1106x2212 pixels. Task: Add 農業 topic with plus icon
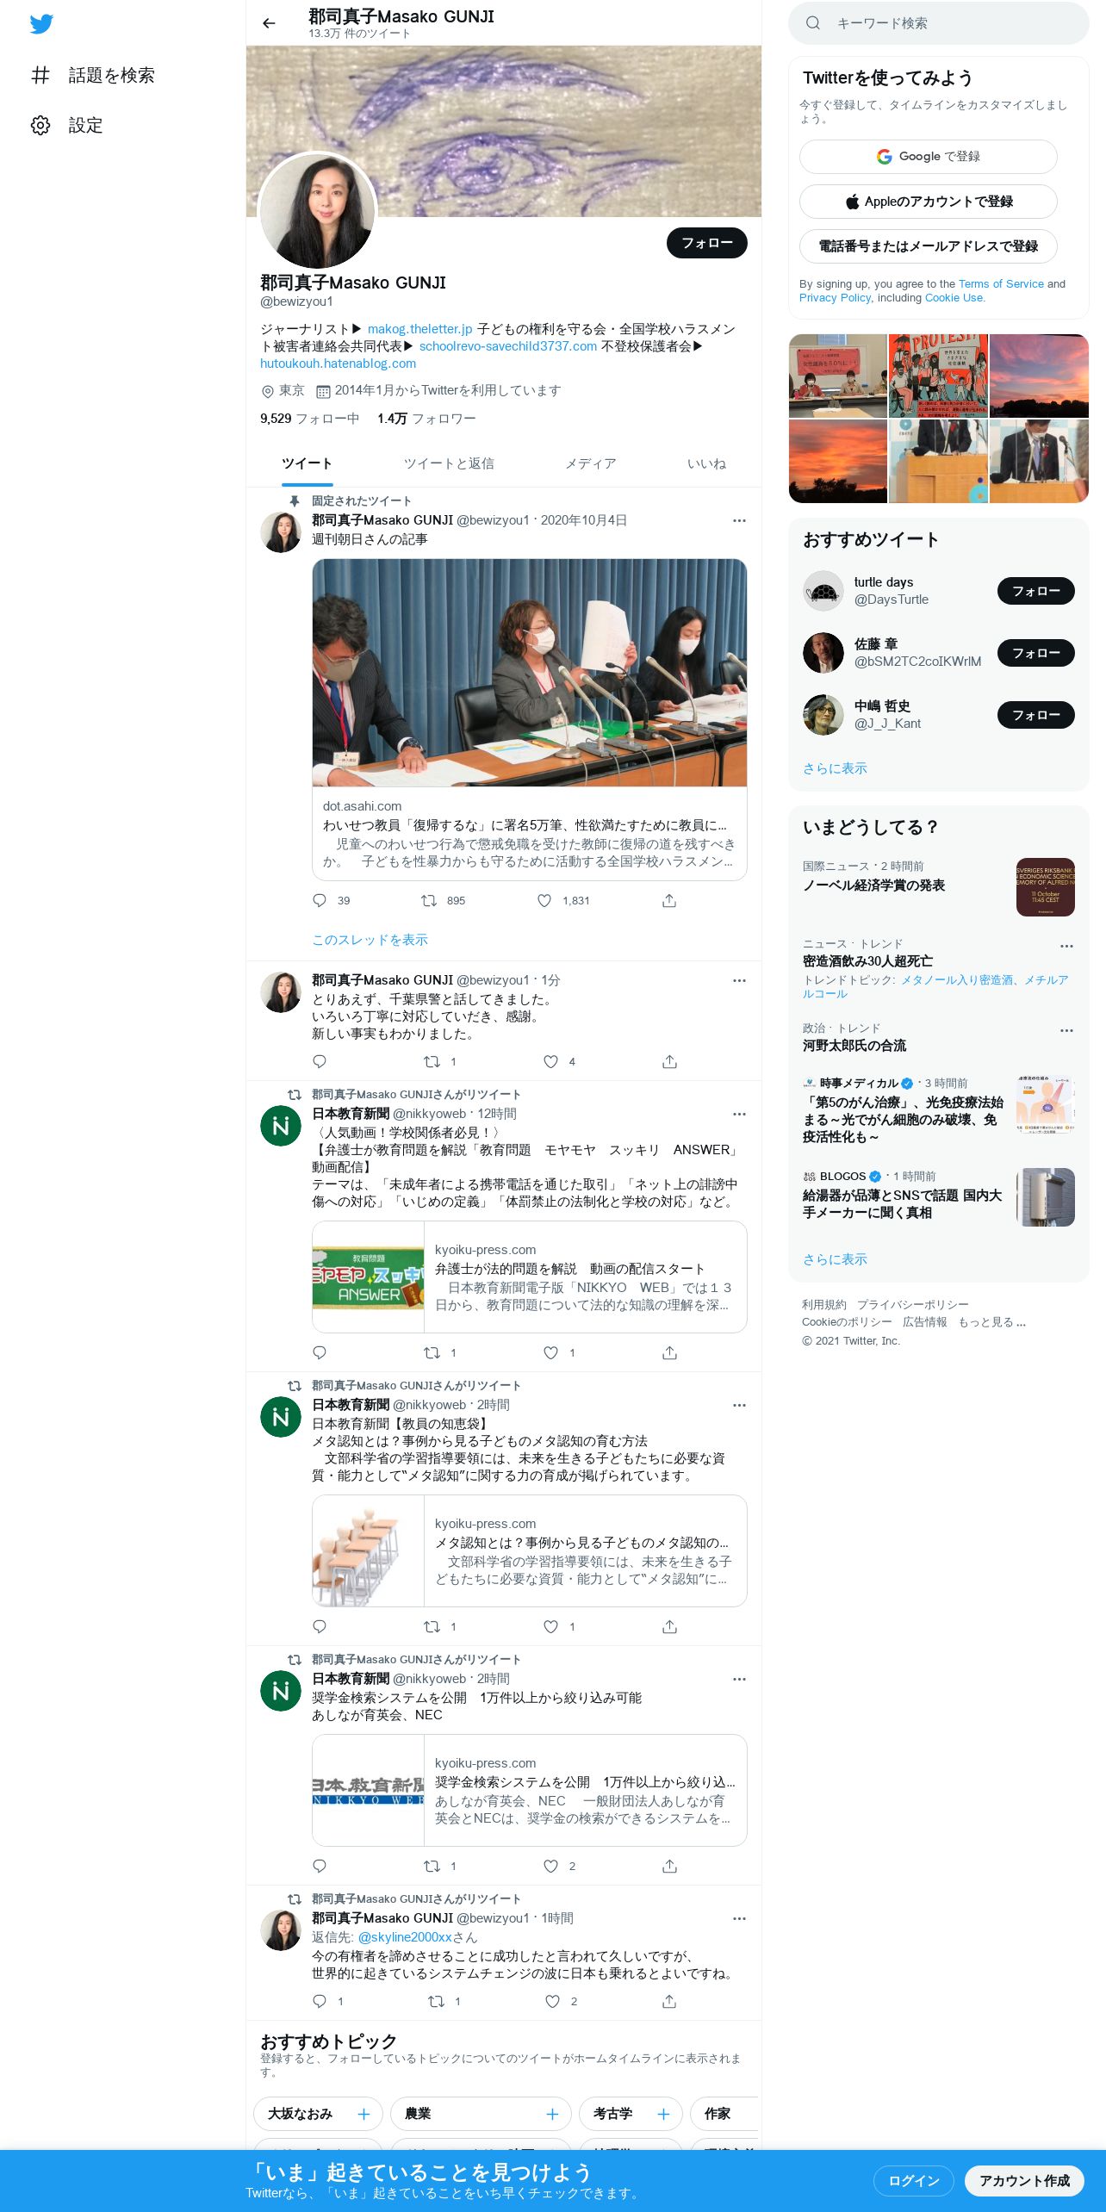click(x=552, y=2114)
